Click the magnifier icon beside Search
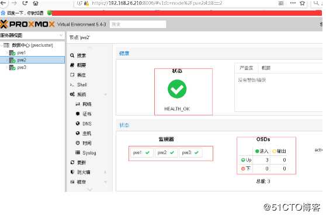The width and height of the screenshot is (326, 217). tap(72, 55)
